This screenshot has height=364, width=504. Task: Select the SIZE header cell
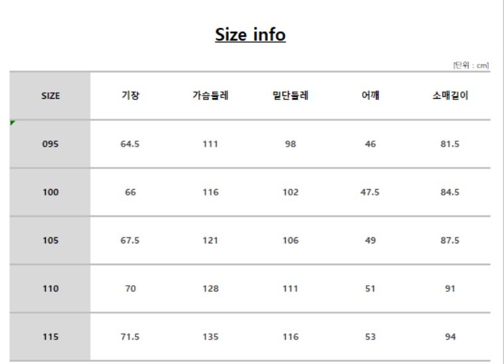(50, 95)
